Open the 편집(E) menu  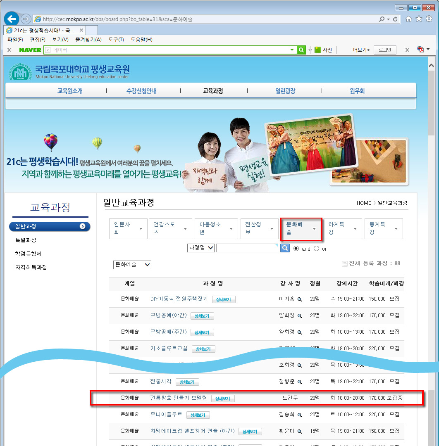(x=38, y=40)
